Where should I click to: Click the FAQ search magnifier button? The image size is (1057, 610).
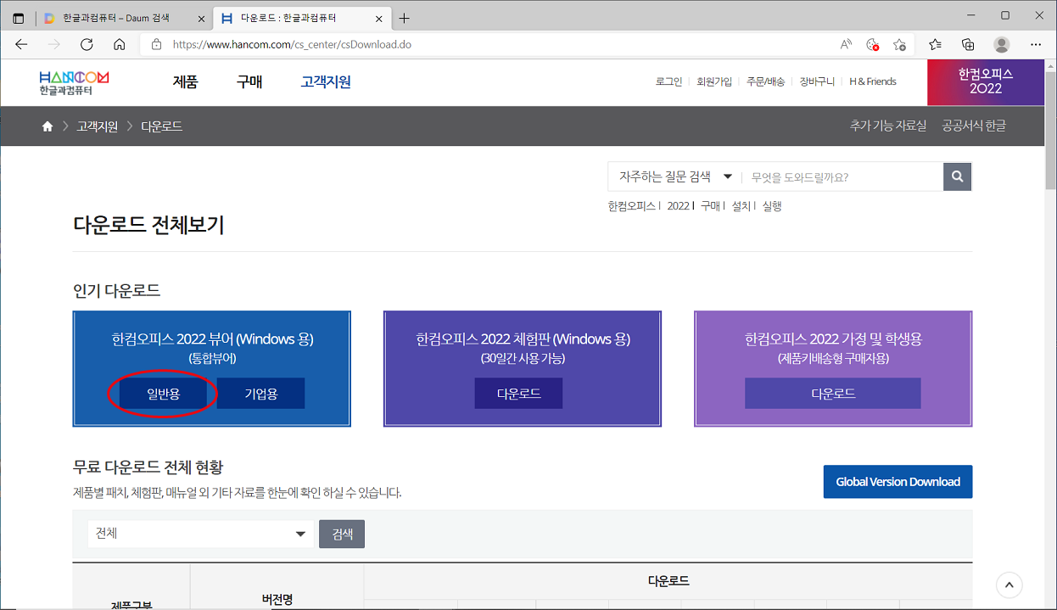pos(957,176)
